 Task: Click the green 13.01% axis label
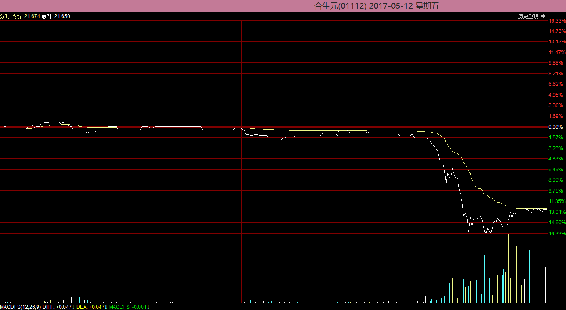click(x=557, y=212)
